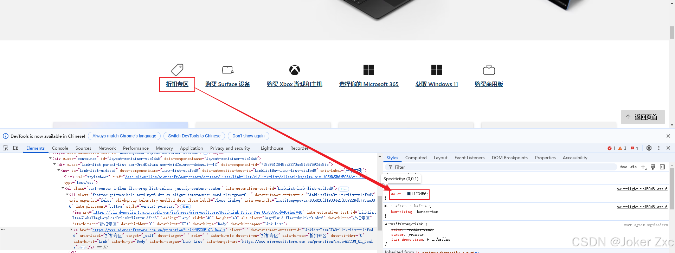Collapse the ul text-center node
The width and height of the screenshot is (675, 253).
(63, 188)
